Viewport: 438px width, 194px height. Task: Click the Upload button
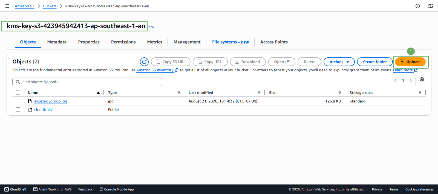tap(410, 62)
